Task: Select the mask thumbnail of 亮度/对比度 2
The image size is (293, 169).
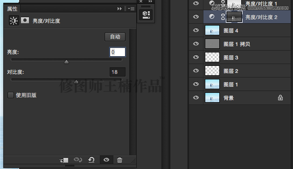Action: pyautogui.click(x=234, y=17)
